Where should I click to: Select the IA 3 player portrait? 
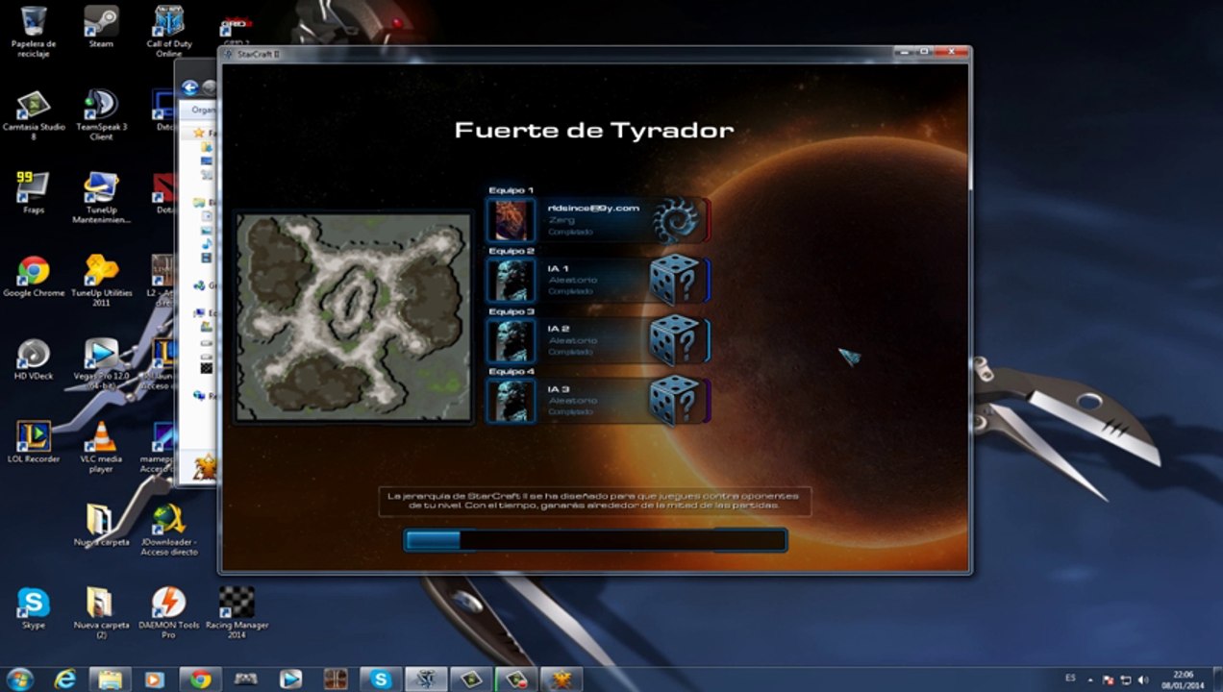[511, 400]
